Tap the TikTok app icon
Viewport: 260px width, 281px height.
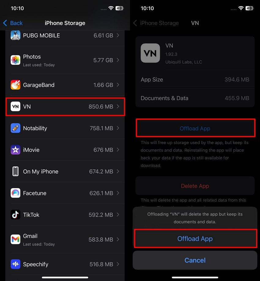pos(15,215)
